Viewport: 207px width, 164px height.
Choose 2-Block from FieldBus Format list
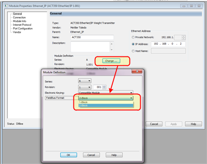pos(106,105)
